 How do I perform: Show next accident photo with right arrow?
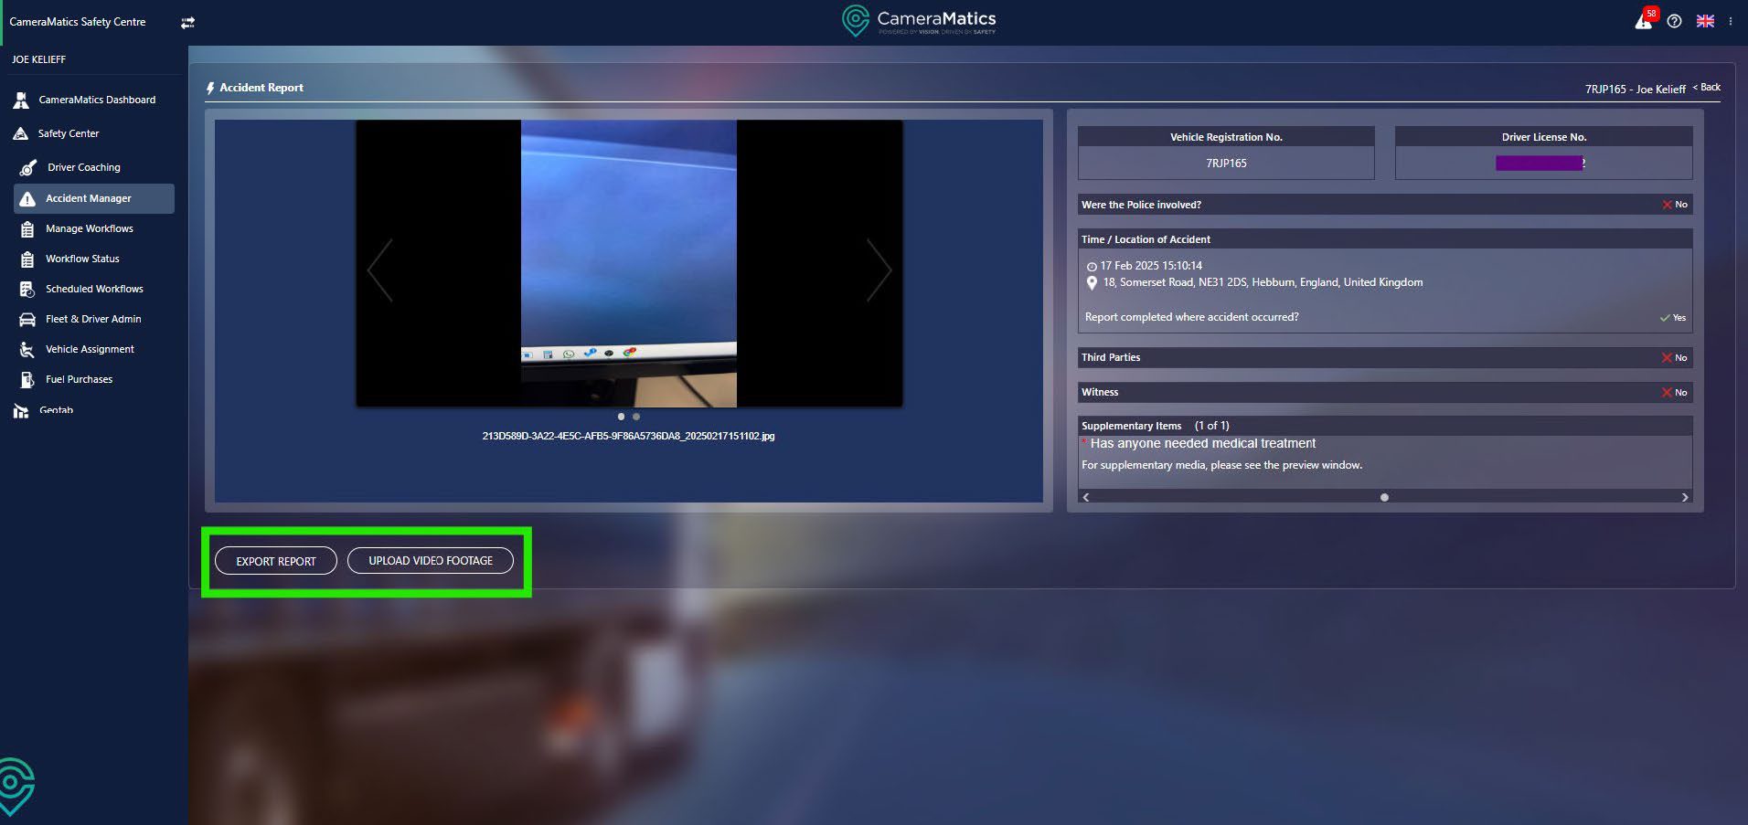click(x=878, y=270)
